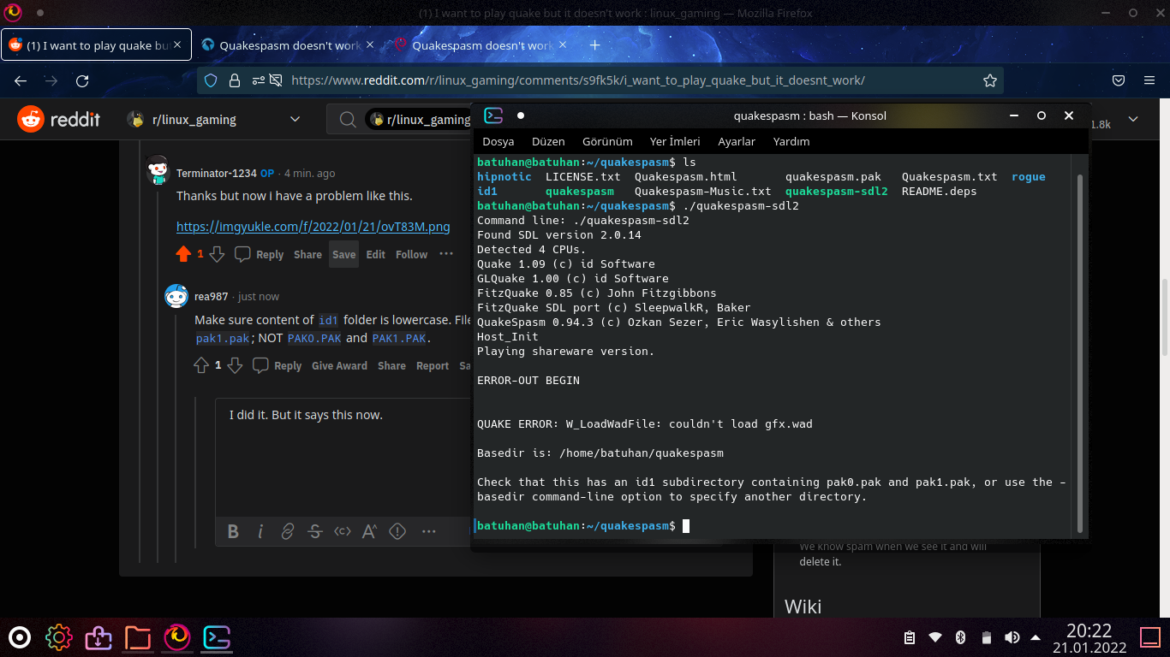Open the volume control in system tray
Image resolution: width=1170 pixels, height=657 pixels.
click(x=1012, y=637)
